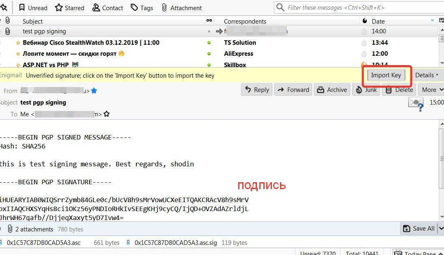The height and width of the screenshot is (255, 444).
Task: Reply to the message
Action: pyautogui.click(x=257, y=89)
